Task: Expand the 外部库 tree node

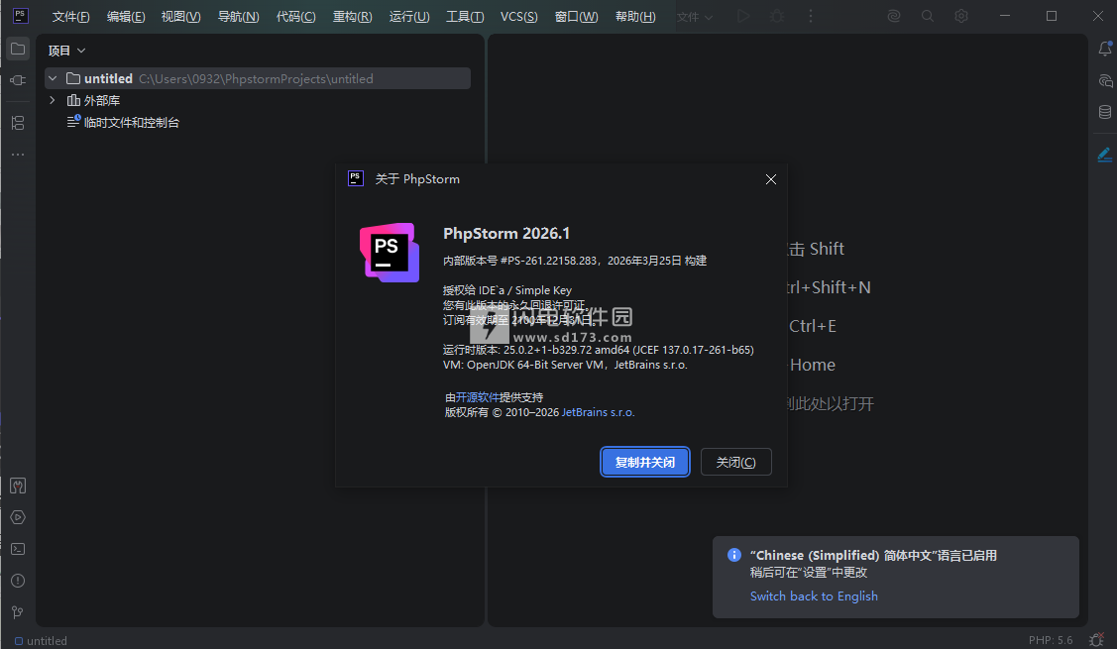Action: (x=53, y=100)
